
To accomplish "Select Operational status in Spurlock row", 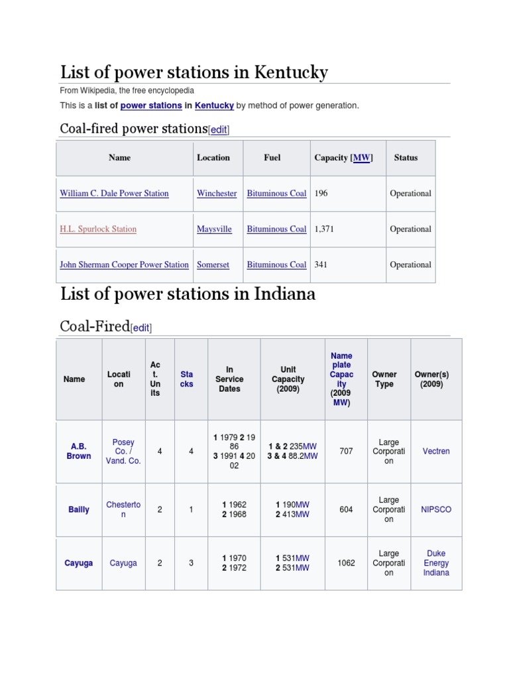I will [x=410, y=229].
